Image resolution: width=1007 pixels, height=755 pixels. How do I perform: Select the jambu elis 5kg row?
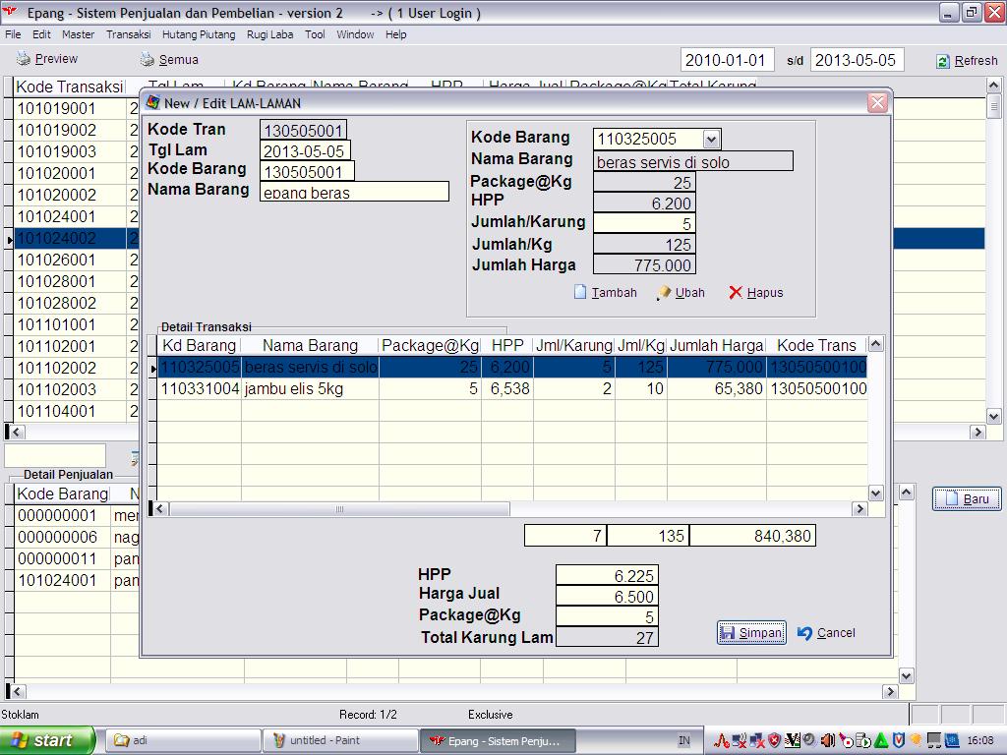pyautogui.click(x=310, y=389)
